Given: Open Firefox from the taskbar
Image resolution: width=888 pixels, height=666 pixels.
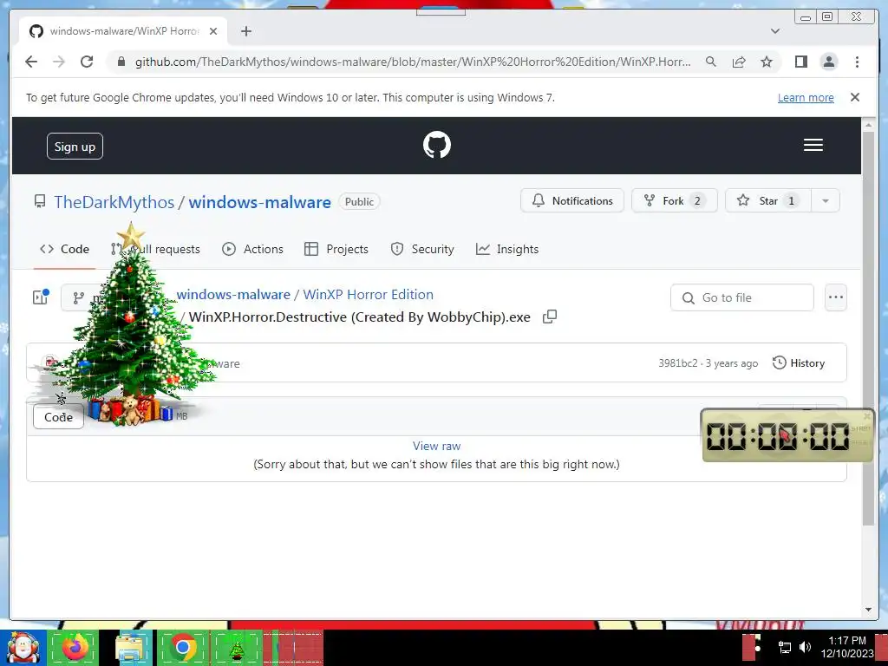Looking at the screenshot, I should [x=75, y=648].
